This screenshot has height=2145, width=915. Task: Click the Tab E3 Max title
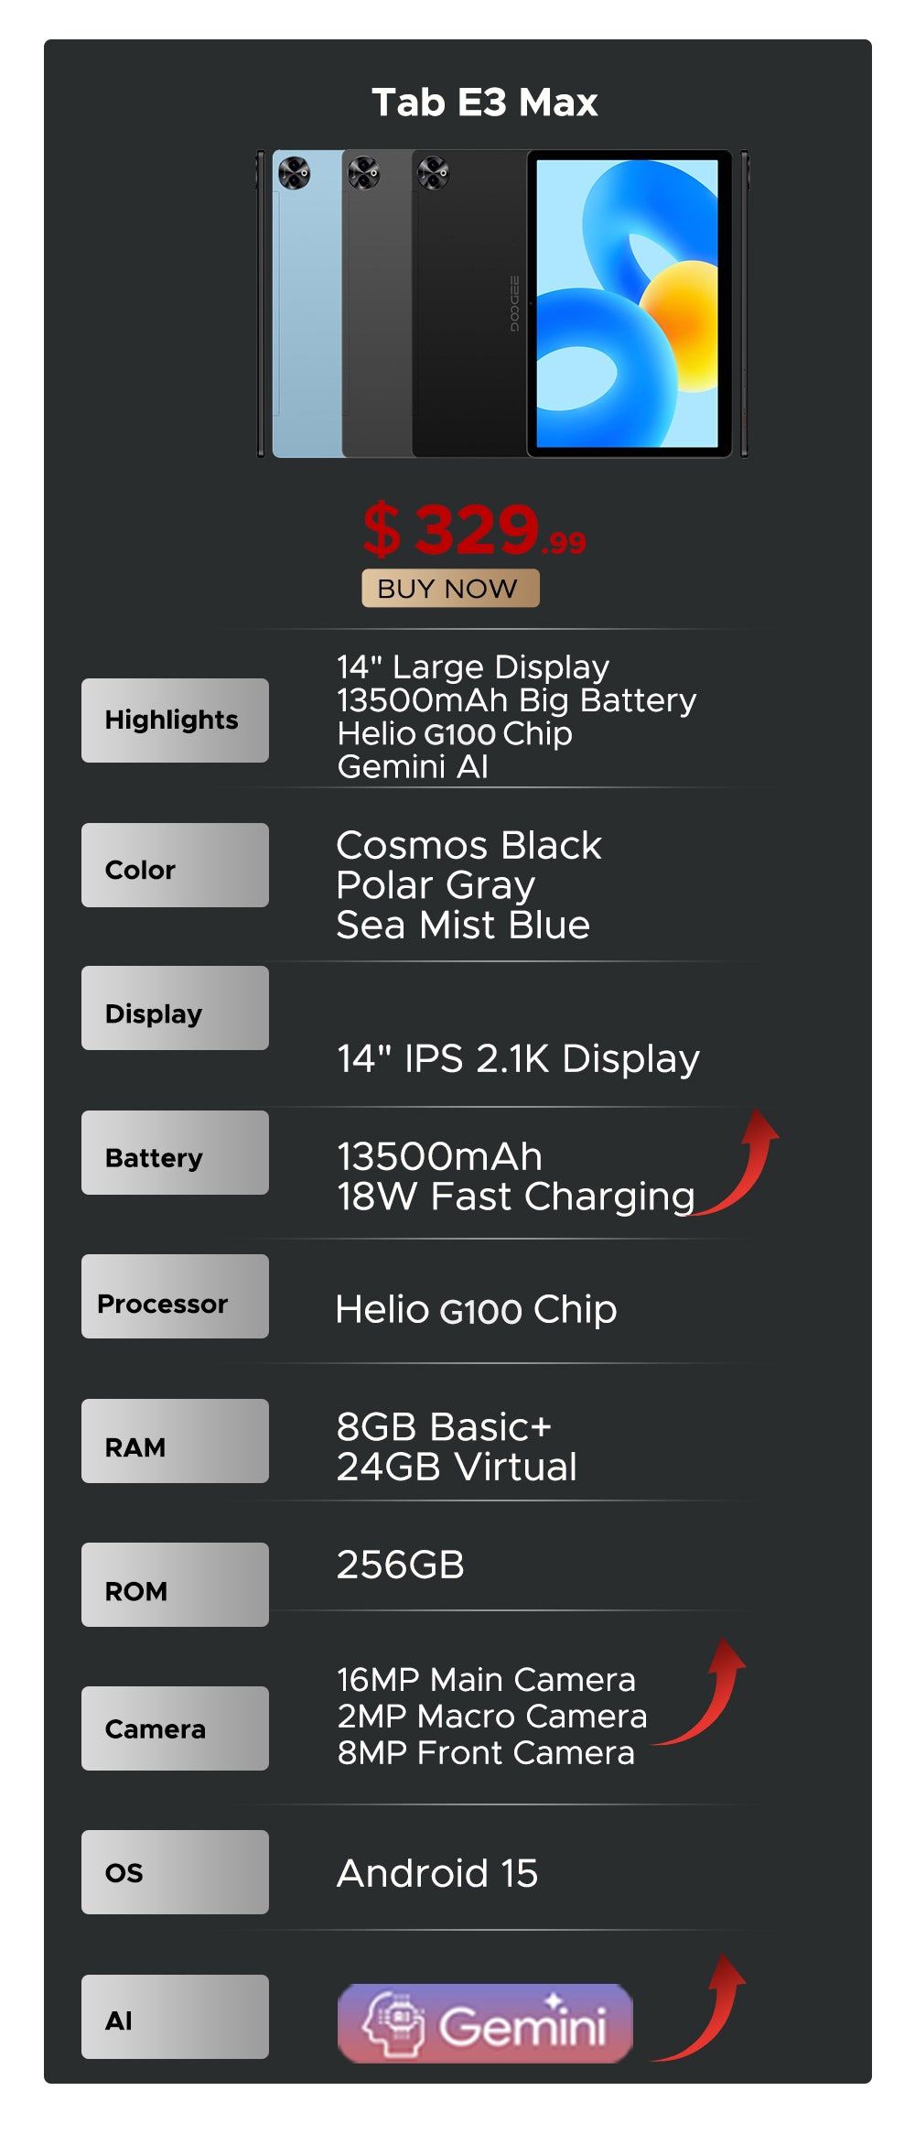484,103
